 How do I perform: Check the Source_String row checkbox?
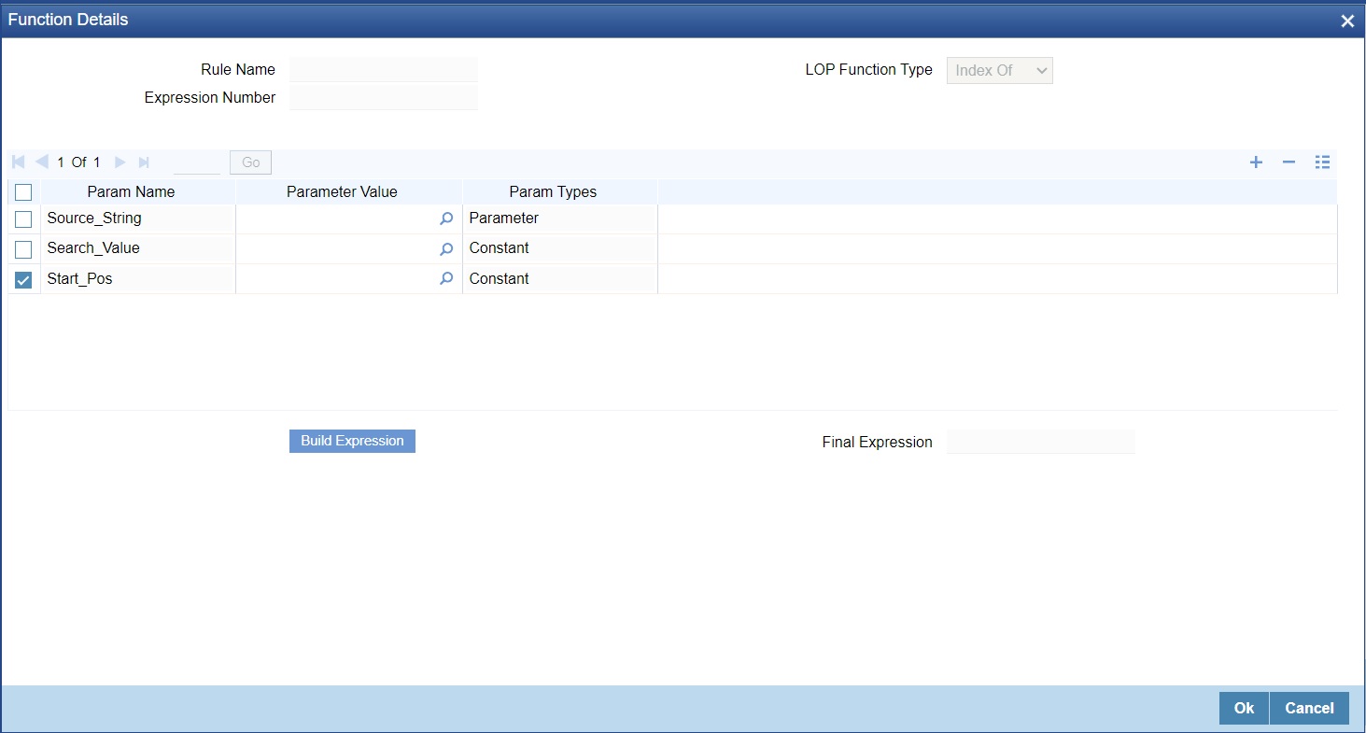[x=23, y=219]
